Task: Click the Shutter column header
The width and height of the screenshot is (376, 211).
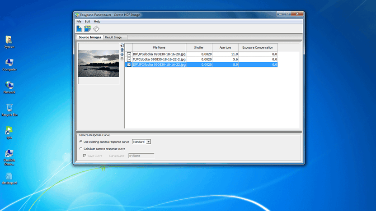Action: click(199, 47)
